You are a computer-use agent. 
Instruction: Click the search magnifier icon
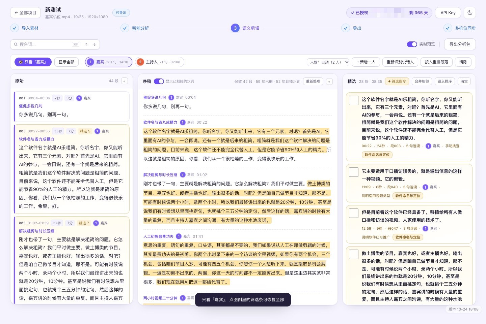[x=16, y=44]
